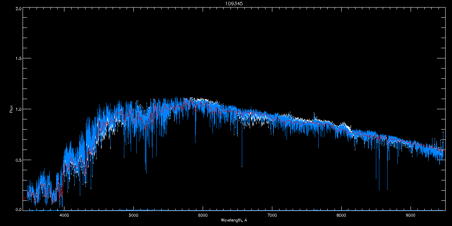The height and width of the screenshot is (226, 452).
Task: Click the 2.0 y-axis tick label
Action: 18,8
